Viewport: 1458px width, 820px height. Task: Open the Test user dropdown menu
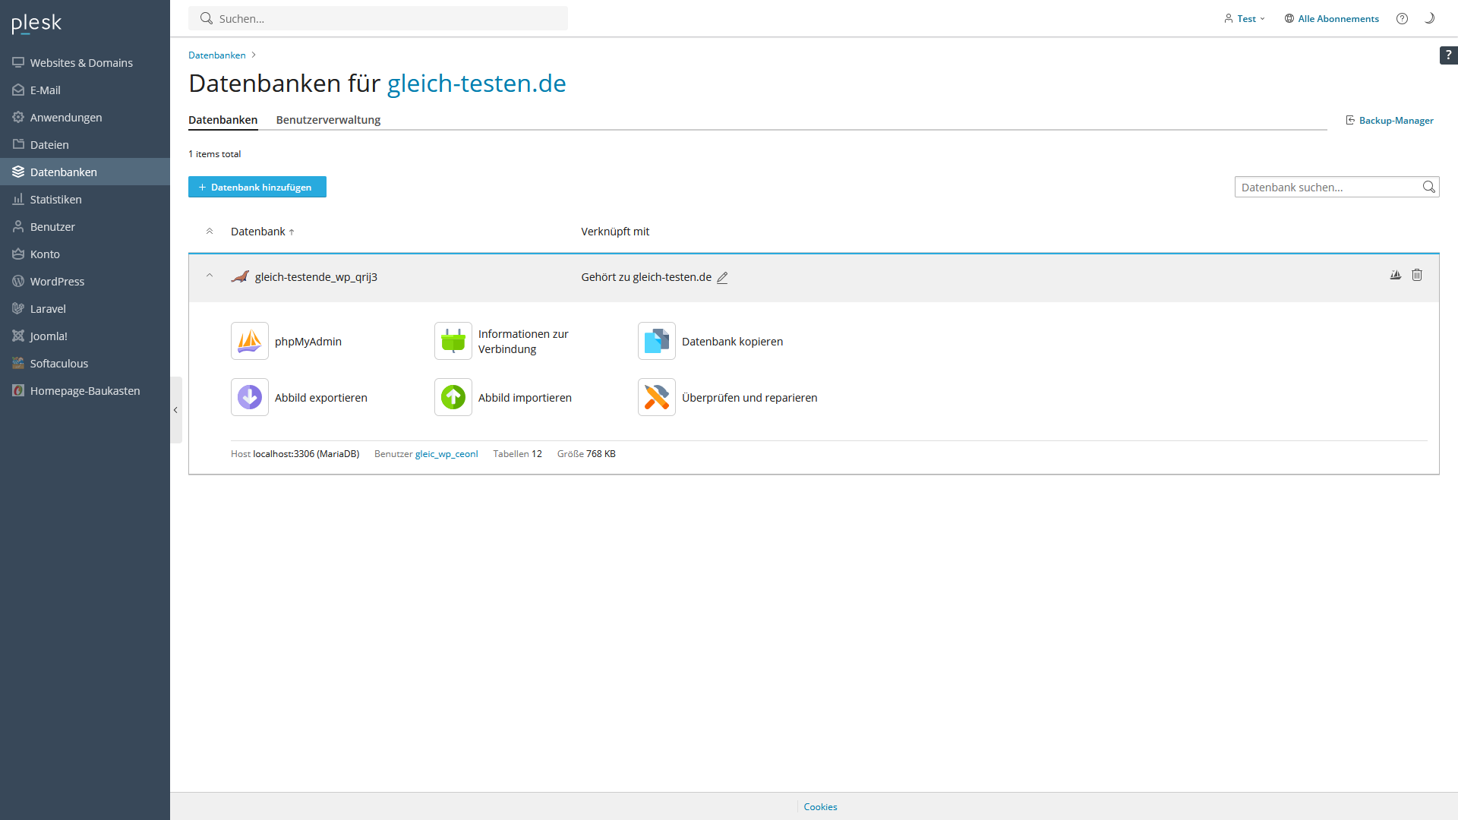(1245, 19)
